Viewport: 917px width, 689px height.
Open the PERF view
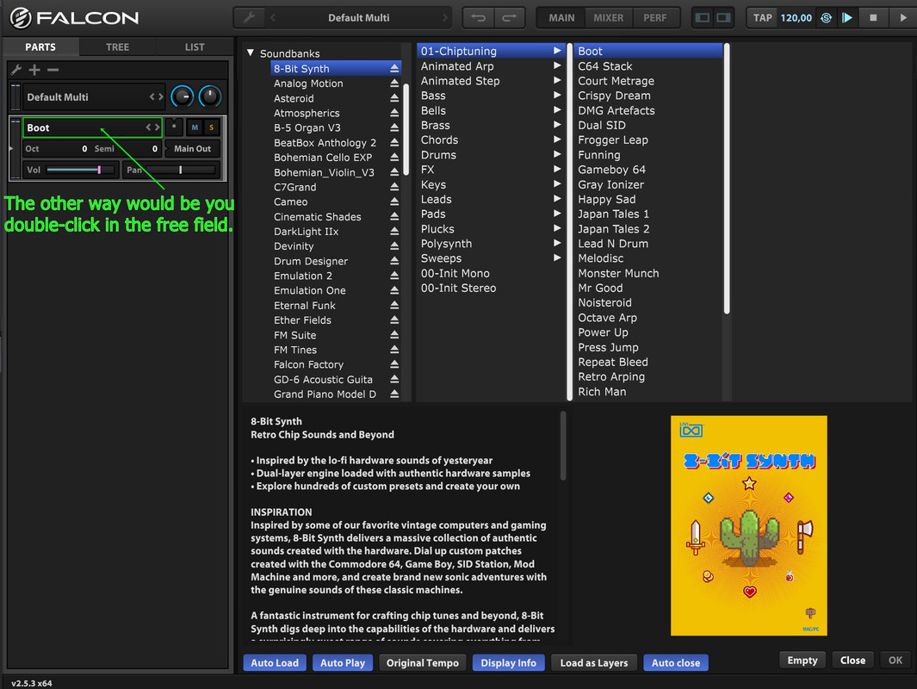[655, 17]
